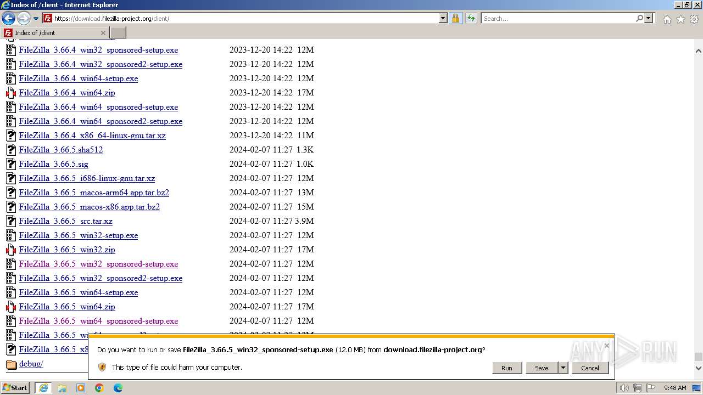Open FileZilla_3.66.4_x86_64-linux-gnu.tar.xz link

(x=92, y=136)
